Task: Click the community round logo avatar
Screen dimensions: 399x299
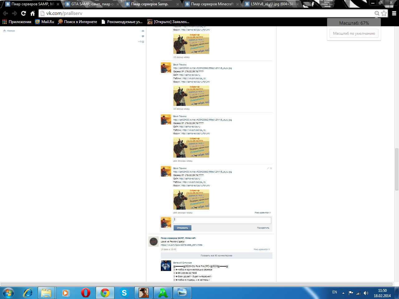Action: click(x=154, y=241)
